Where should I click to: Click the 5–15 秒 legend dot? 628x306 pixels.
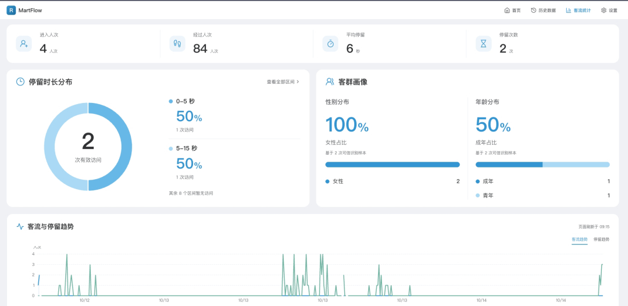click(x=170, y=148)
